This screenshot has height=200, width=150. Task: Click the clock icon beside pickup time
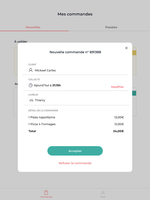(x=31, y=85)
